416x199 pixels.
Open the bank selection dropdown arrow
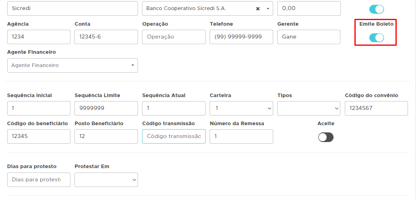268,8
